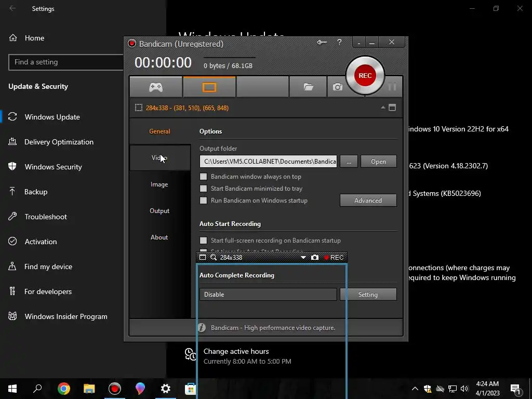Open the Paint 3D icon in the taskbar
Screen dimensions: 532x399
[140, 389]
